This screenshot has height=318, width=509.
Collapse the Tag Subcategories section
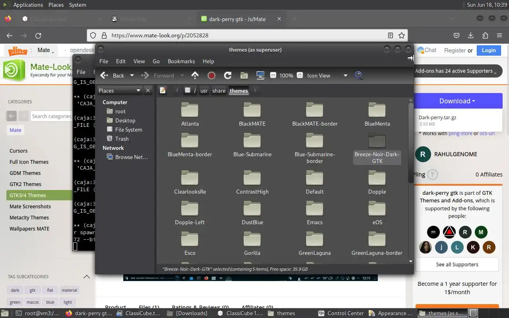pos(86,277)
